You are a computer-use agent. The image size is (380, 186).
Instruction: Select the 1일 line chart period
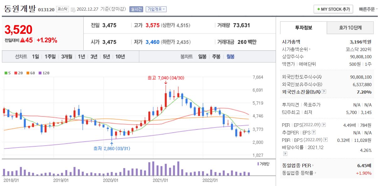pos(35,57)
